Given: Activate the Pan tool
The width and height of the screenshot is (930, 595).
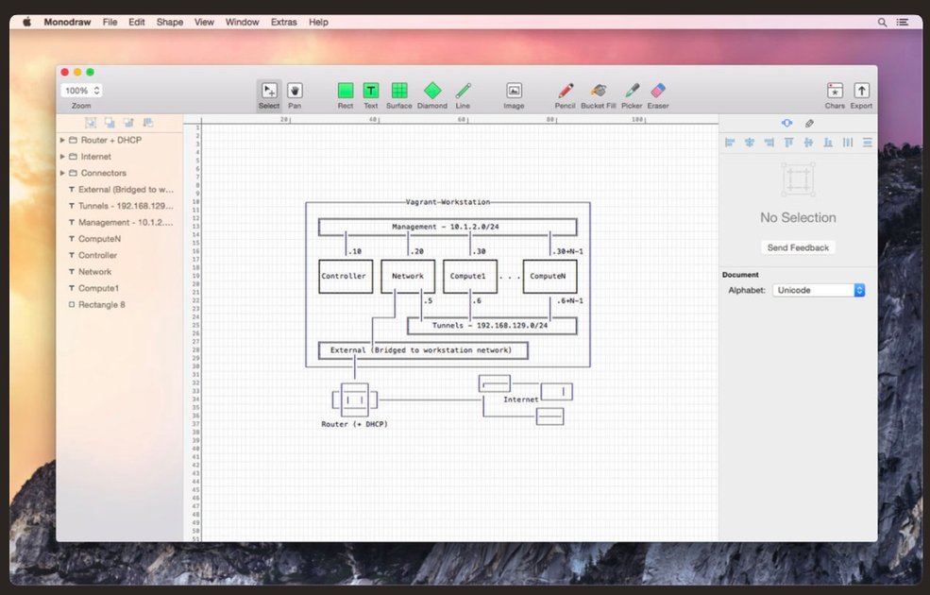Looking at the screenshot, I should tap(295, 90).
